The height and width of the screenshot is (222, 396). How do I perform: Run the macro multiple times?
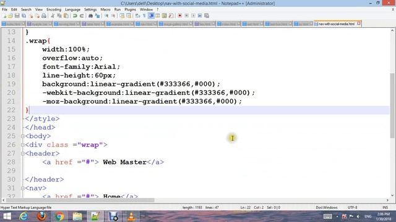click(x=200, y=15)
